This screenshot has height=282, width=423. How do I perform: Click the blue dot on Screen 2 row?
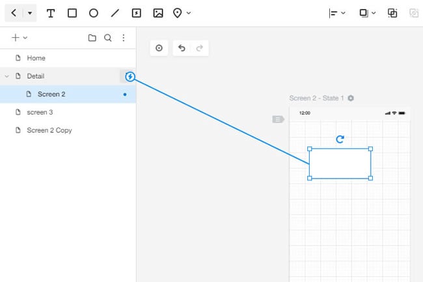coord(125,94)
